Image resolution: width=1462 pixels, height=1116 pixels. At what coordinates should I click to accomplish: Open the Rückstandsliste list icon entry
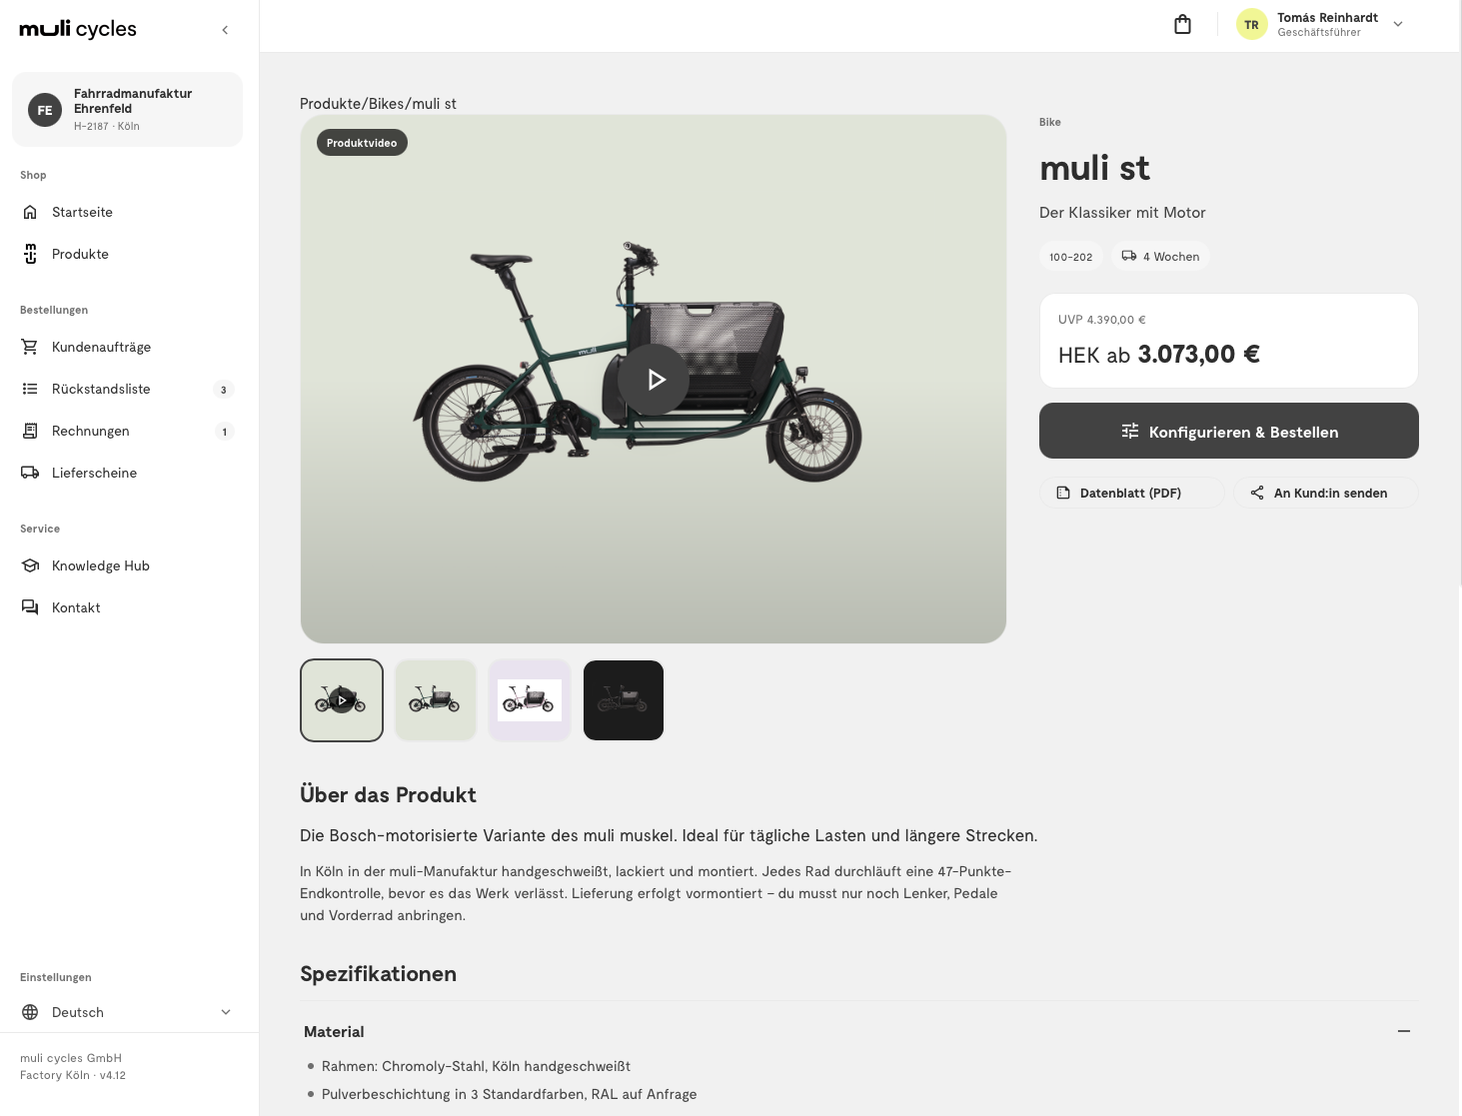click(x=127, y=389)
